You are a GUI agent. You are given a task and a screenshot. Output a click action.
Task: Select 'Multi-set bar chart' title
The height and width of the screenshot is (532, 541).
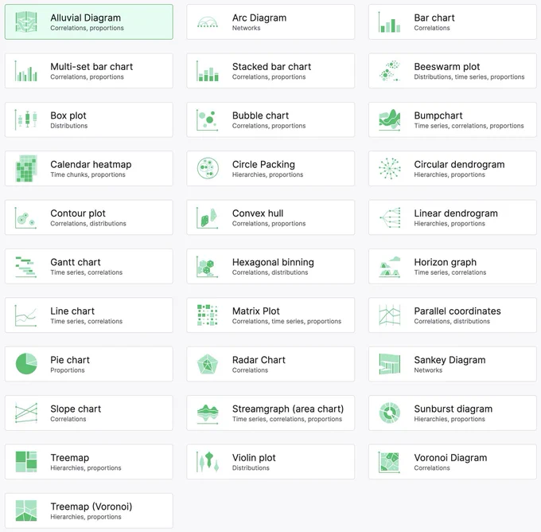91,66
